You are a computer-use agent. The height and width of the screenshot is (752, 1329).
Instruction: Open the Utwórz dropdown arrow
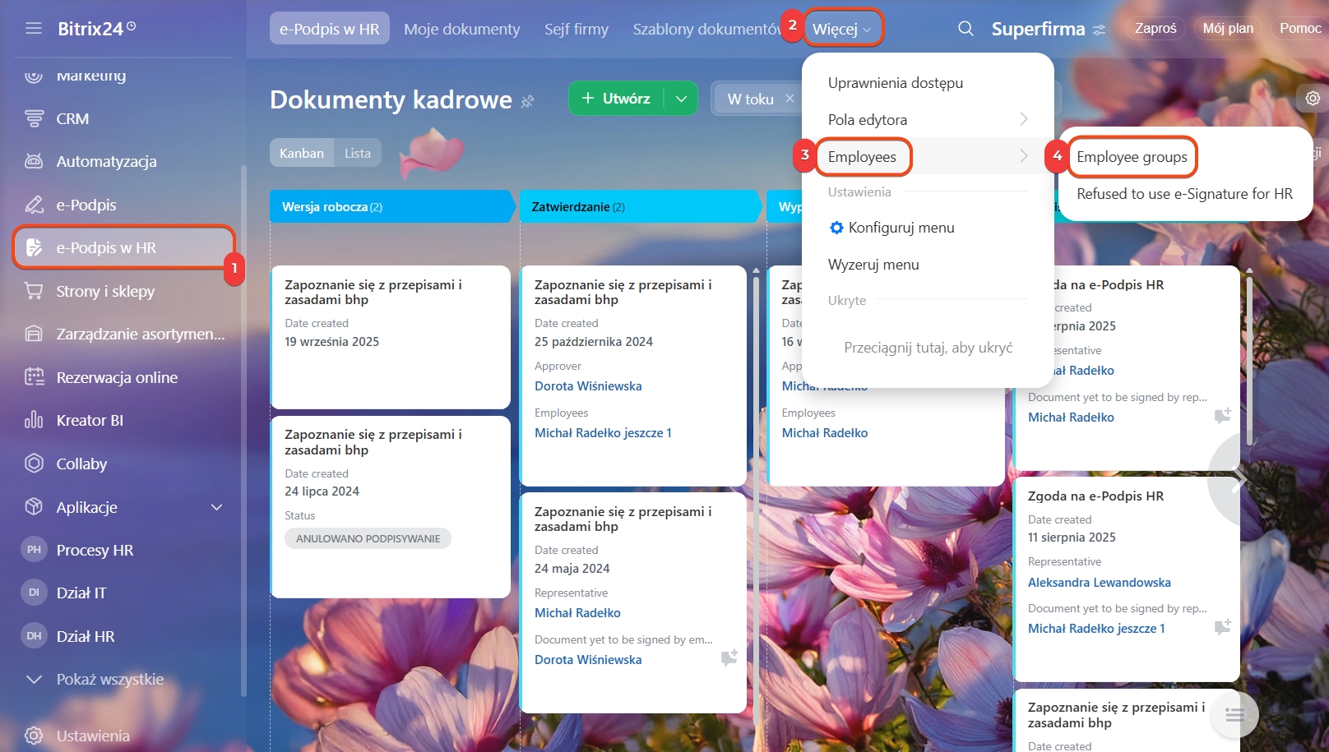pos(681,99)
